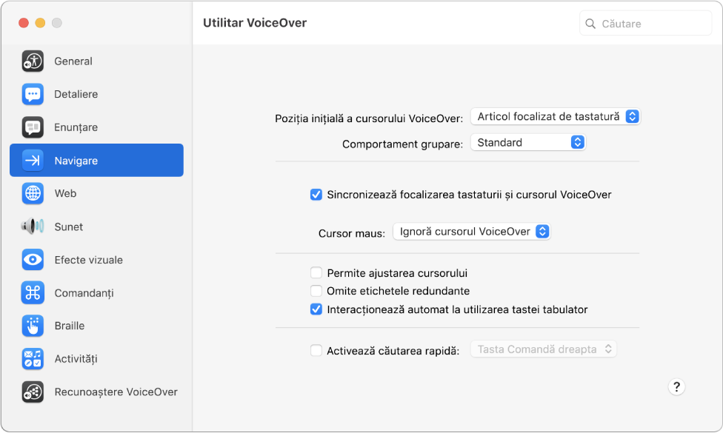Expand the Comportament grupare dropdown
Viewport: 723px width, 433px height.
(527, 142)
